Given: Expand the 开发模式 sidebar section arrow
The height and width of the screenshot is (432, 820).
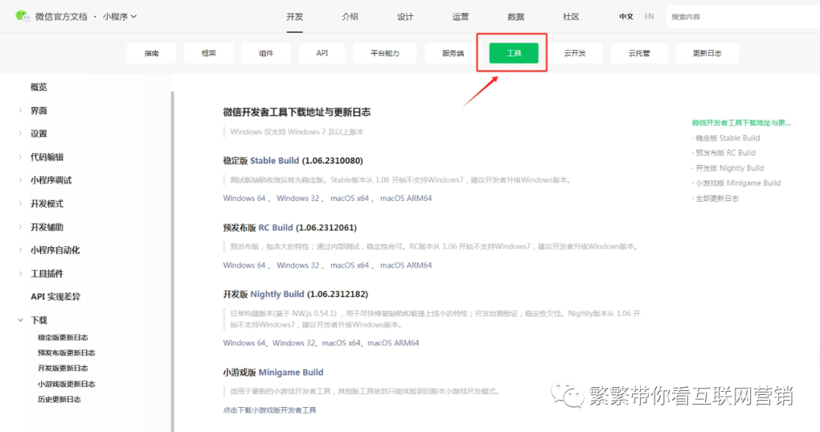Looking at the screenshot, I should (20, 203).
